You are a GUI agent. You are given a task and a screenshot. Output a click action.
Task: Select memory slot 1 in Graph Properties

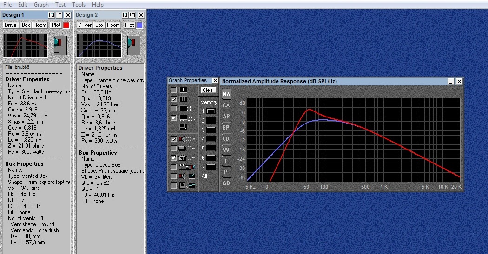[x=211, y=111]
